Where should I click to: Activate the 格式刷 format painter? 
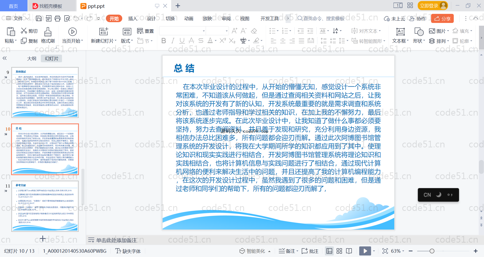point(48,35)
